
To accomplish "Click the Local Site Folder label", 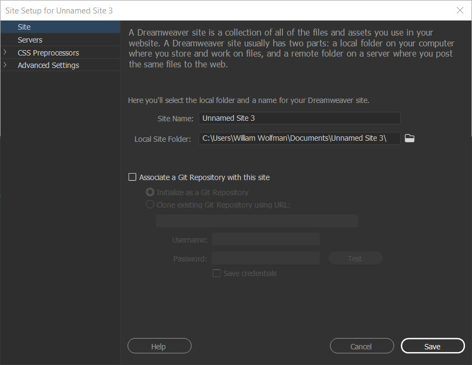I will point(163,139).
